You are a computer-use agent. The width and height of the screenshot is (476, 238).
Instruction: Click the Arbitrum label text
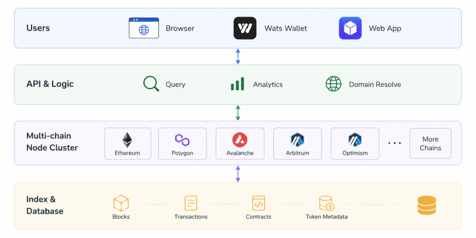click(x=298, y=153)
